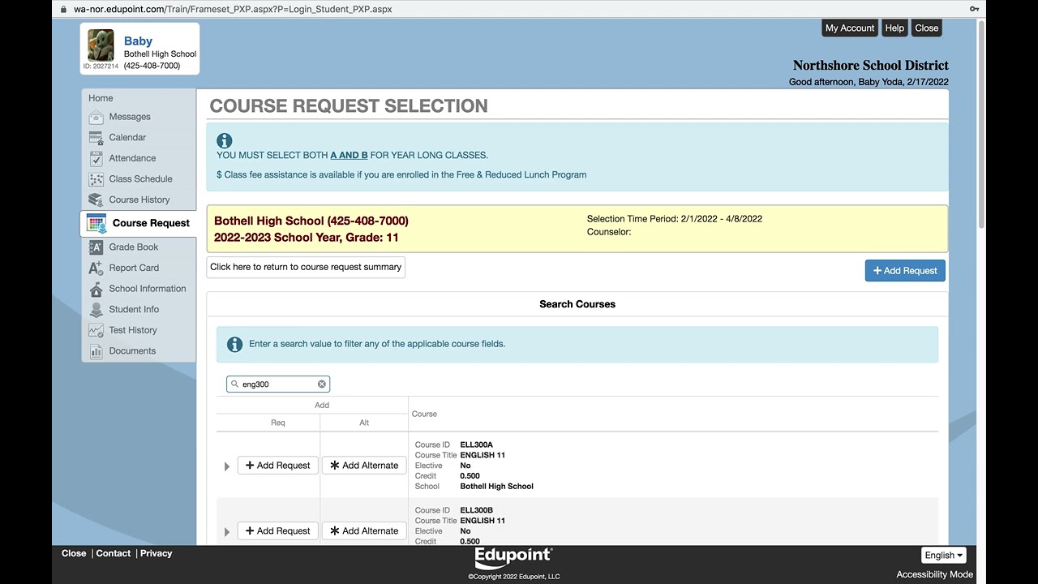Click the Course Request icon
Image resolution: width=1038 pixels, height=584 pixels.
click(97, 224)
